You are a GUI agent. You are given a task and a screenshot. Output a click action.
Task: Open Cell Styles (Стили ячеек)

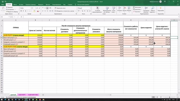point(114,10)
